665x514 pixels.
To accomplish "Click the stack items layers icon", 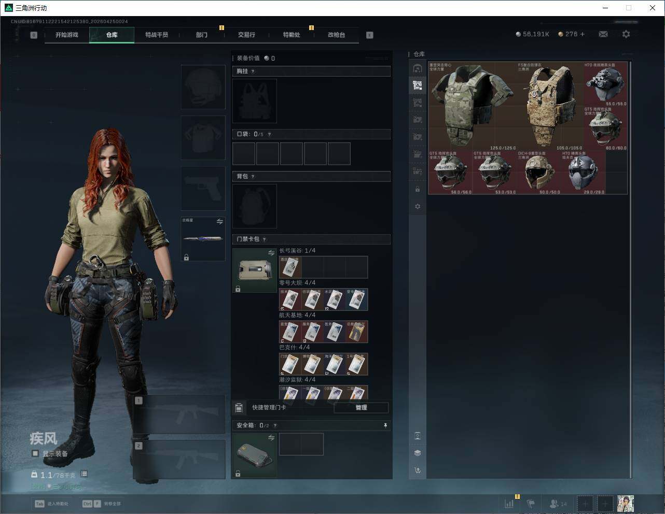I will (418, 453).
